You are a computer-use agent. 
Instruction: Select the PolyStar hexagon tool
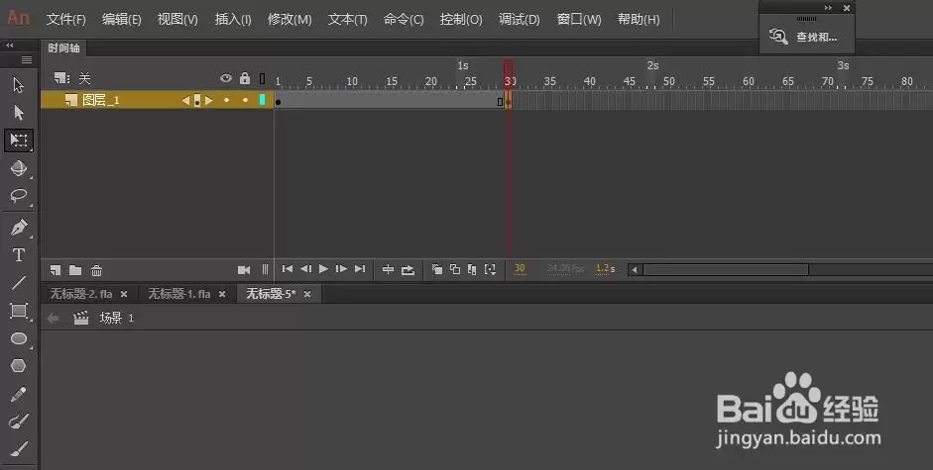(19, 365)
